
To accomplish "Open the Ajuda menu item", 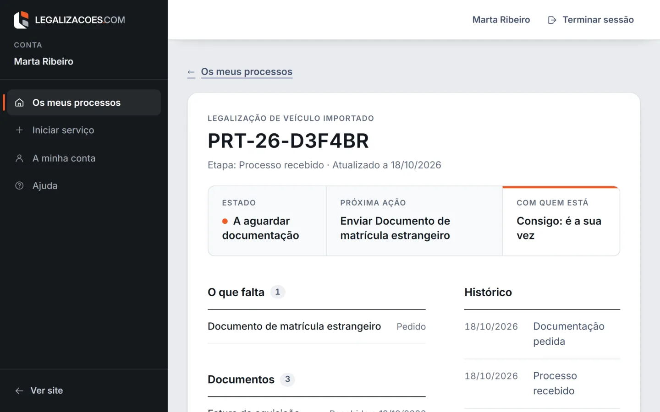I will point(84,186).
